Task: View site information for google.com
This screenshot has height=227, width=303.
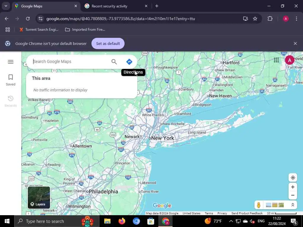Action: 41,19
